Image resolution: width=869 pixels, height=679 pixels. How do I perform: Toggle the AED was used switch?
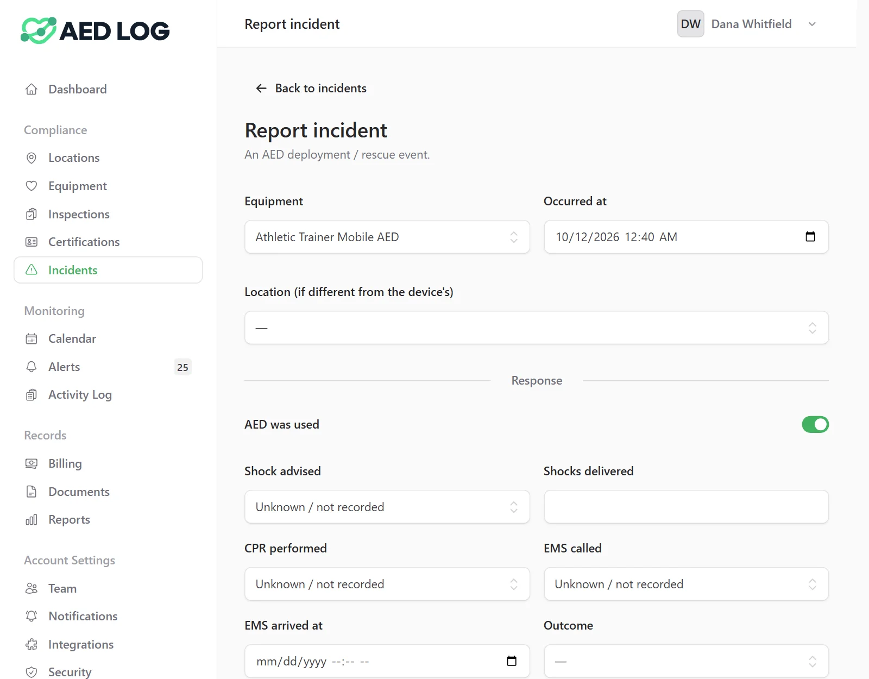(815, 424)
